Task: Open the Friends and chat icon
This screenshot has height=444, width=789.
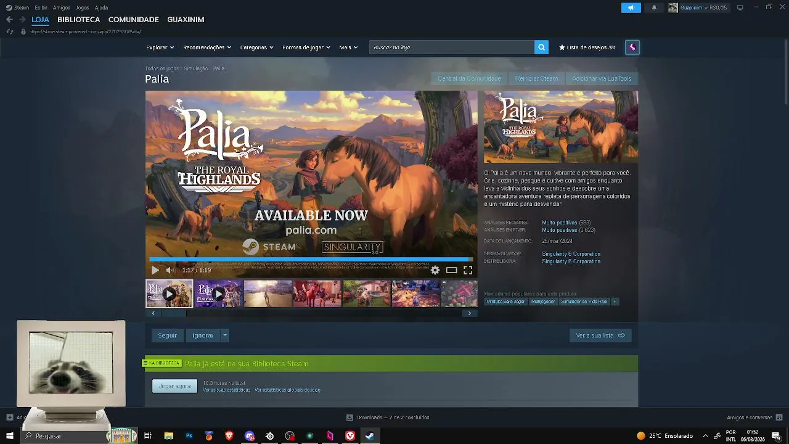Action: point(779,417)
